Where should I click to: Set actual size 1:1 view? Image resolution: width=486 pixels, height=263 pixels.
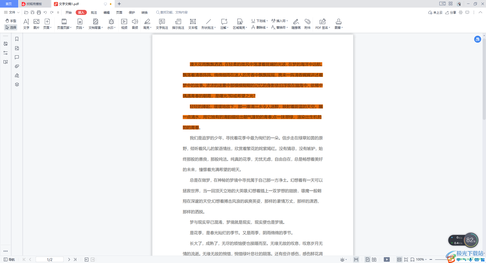tap(399, 259)
